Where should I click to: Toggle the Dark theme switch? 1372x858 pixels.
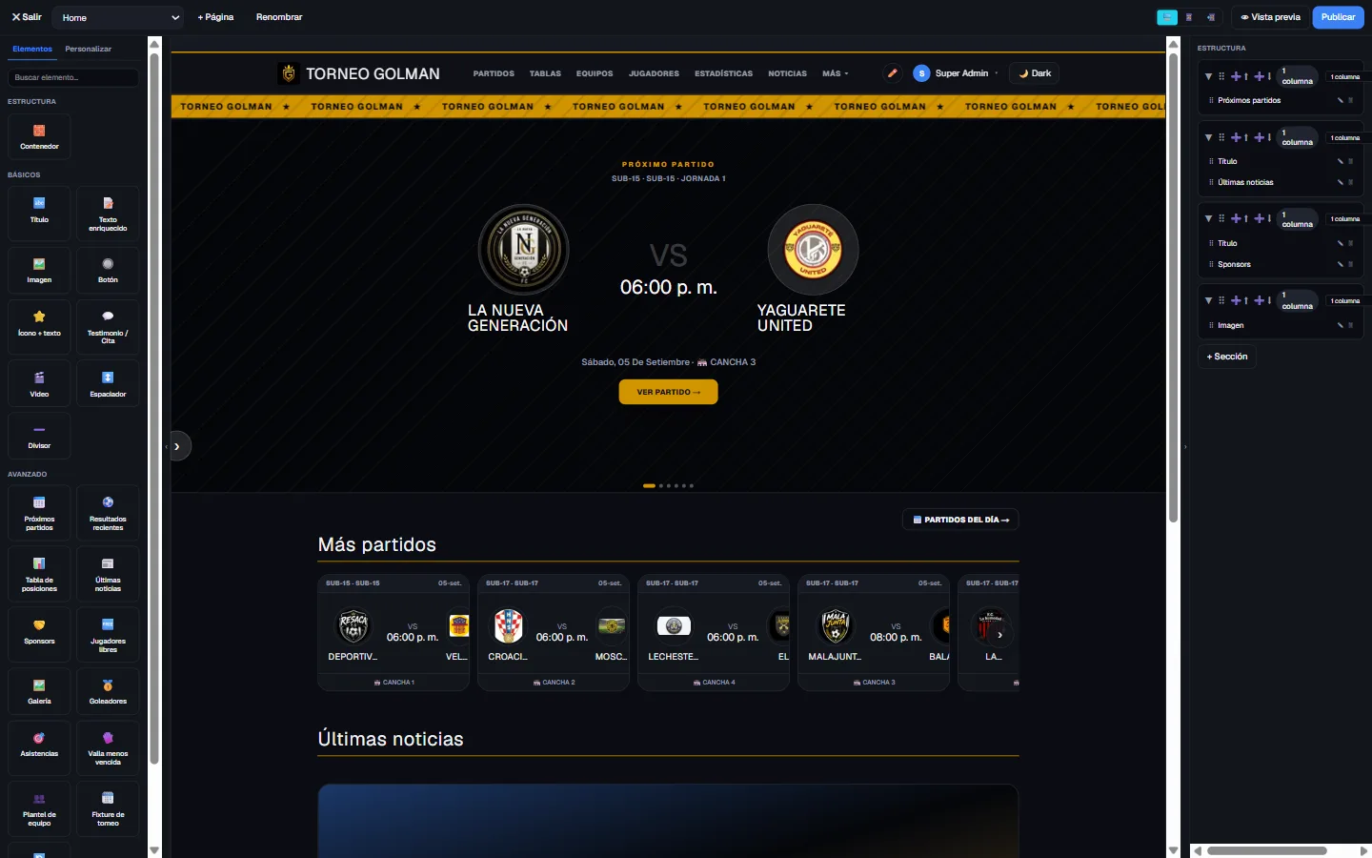point(1035,73)
